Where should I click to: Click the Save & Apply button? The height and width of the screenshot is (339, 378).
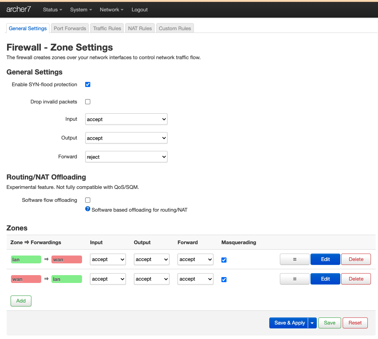[x=289, y=323]
